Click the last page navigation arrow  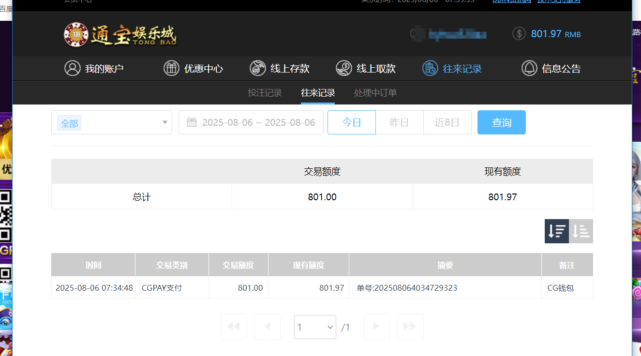point(410,326)
